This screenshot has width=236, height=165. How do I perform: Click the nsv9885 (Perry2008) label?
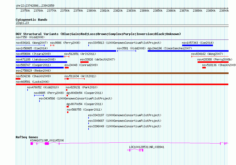49,93
